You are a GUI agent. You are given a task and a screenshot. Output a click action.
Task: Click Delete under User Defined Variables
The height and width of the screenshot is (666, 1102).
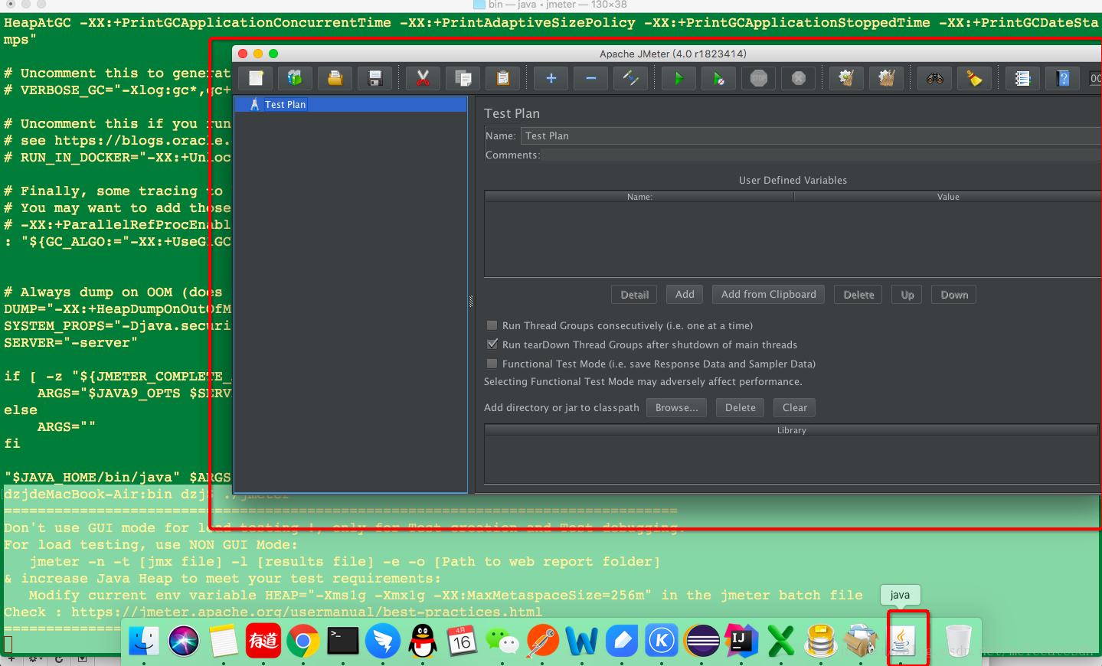point(858,295)
